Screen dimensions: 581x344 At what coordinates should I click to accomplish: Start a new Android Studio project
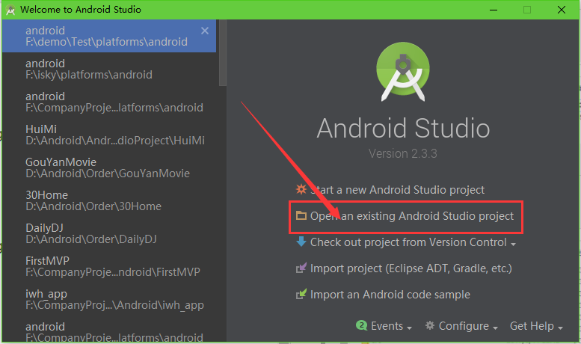click(x=397, y=190)
